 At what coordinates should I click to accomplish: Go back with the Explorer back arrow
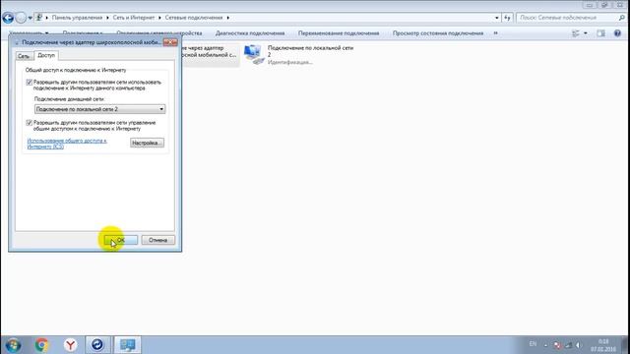click(8, 18)
